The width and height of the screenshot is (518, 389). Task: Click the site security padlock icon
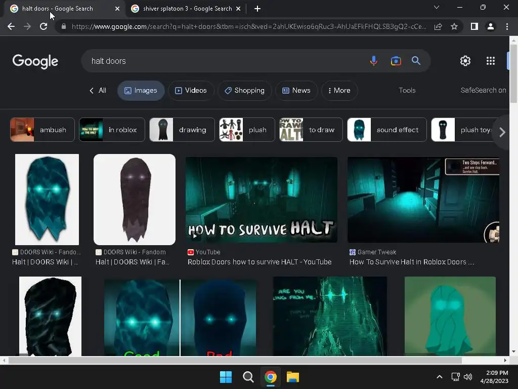(64, 26)
